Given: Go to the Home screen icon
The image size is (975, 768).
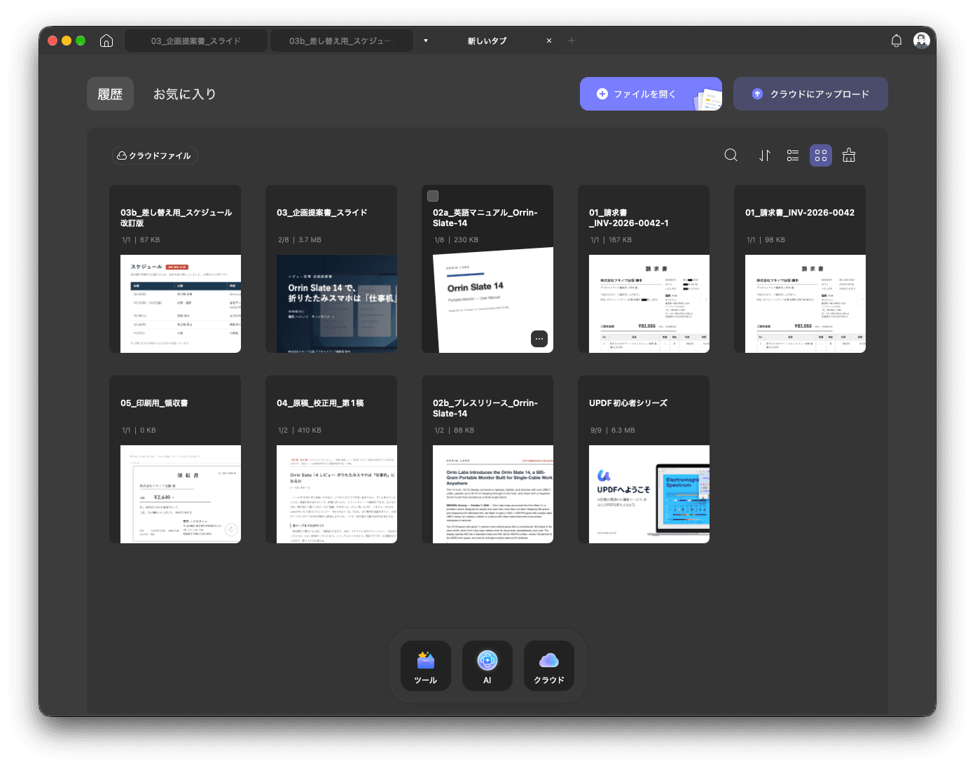Looking at the screenshot, I should click(x=106, y=41).
